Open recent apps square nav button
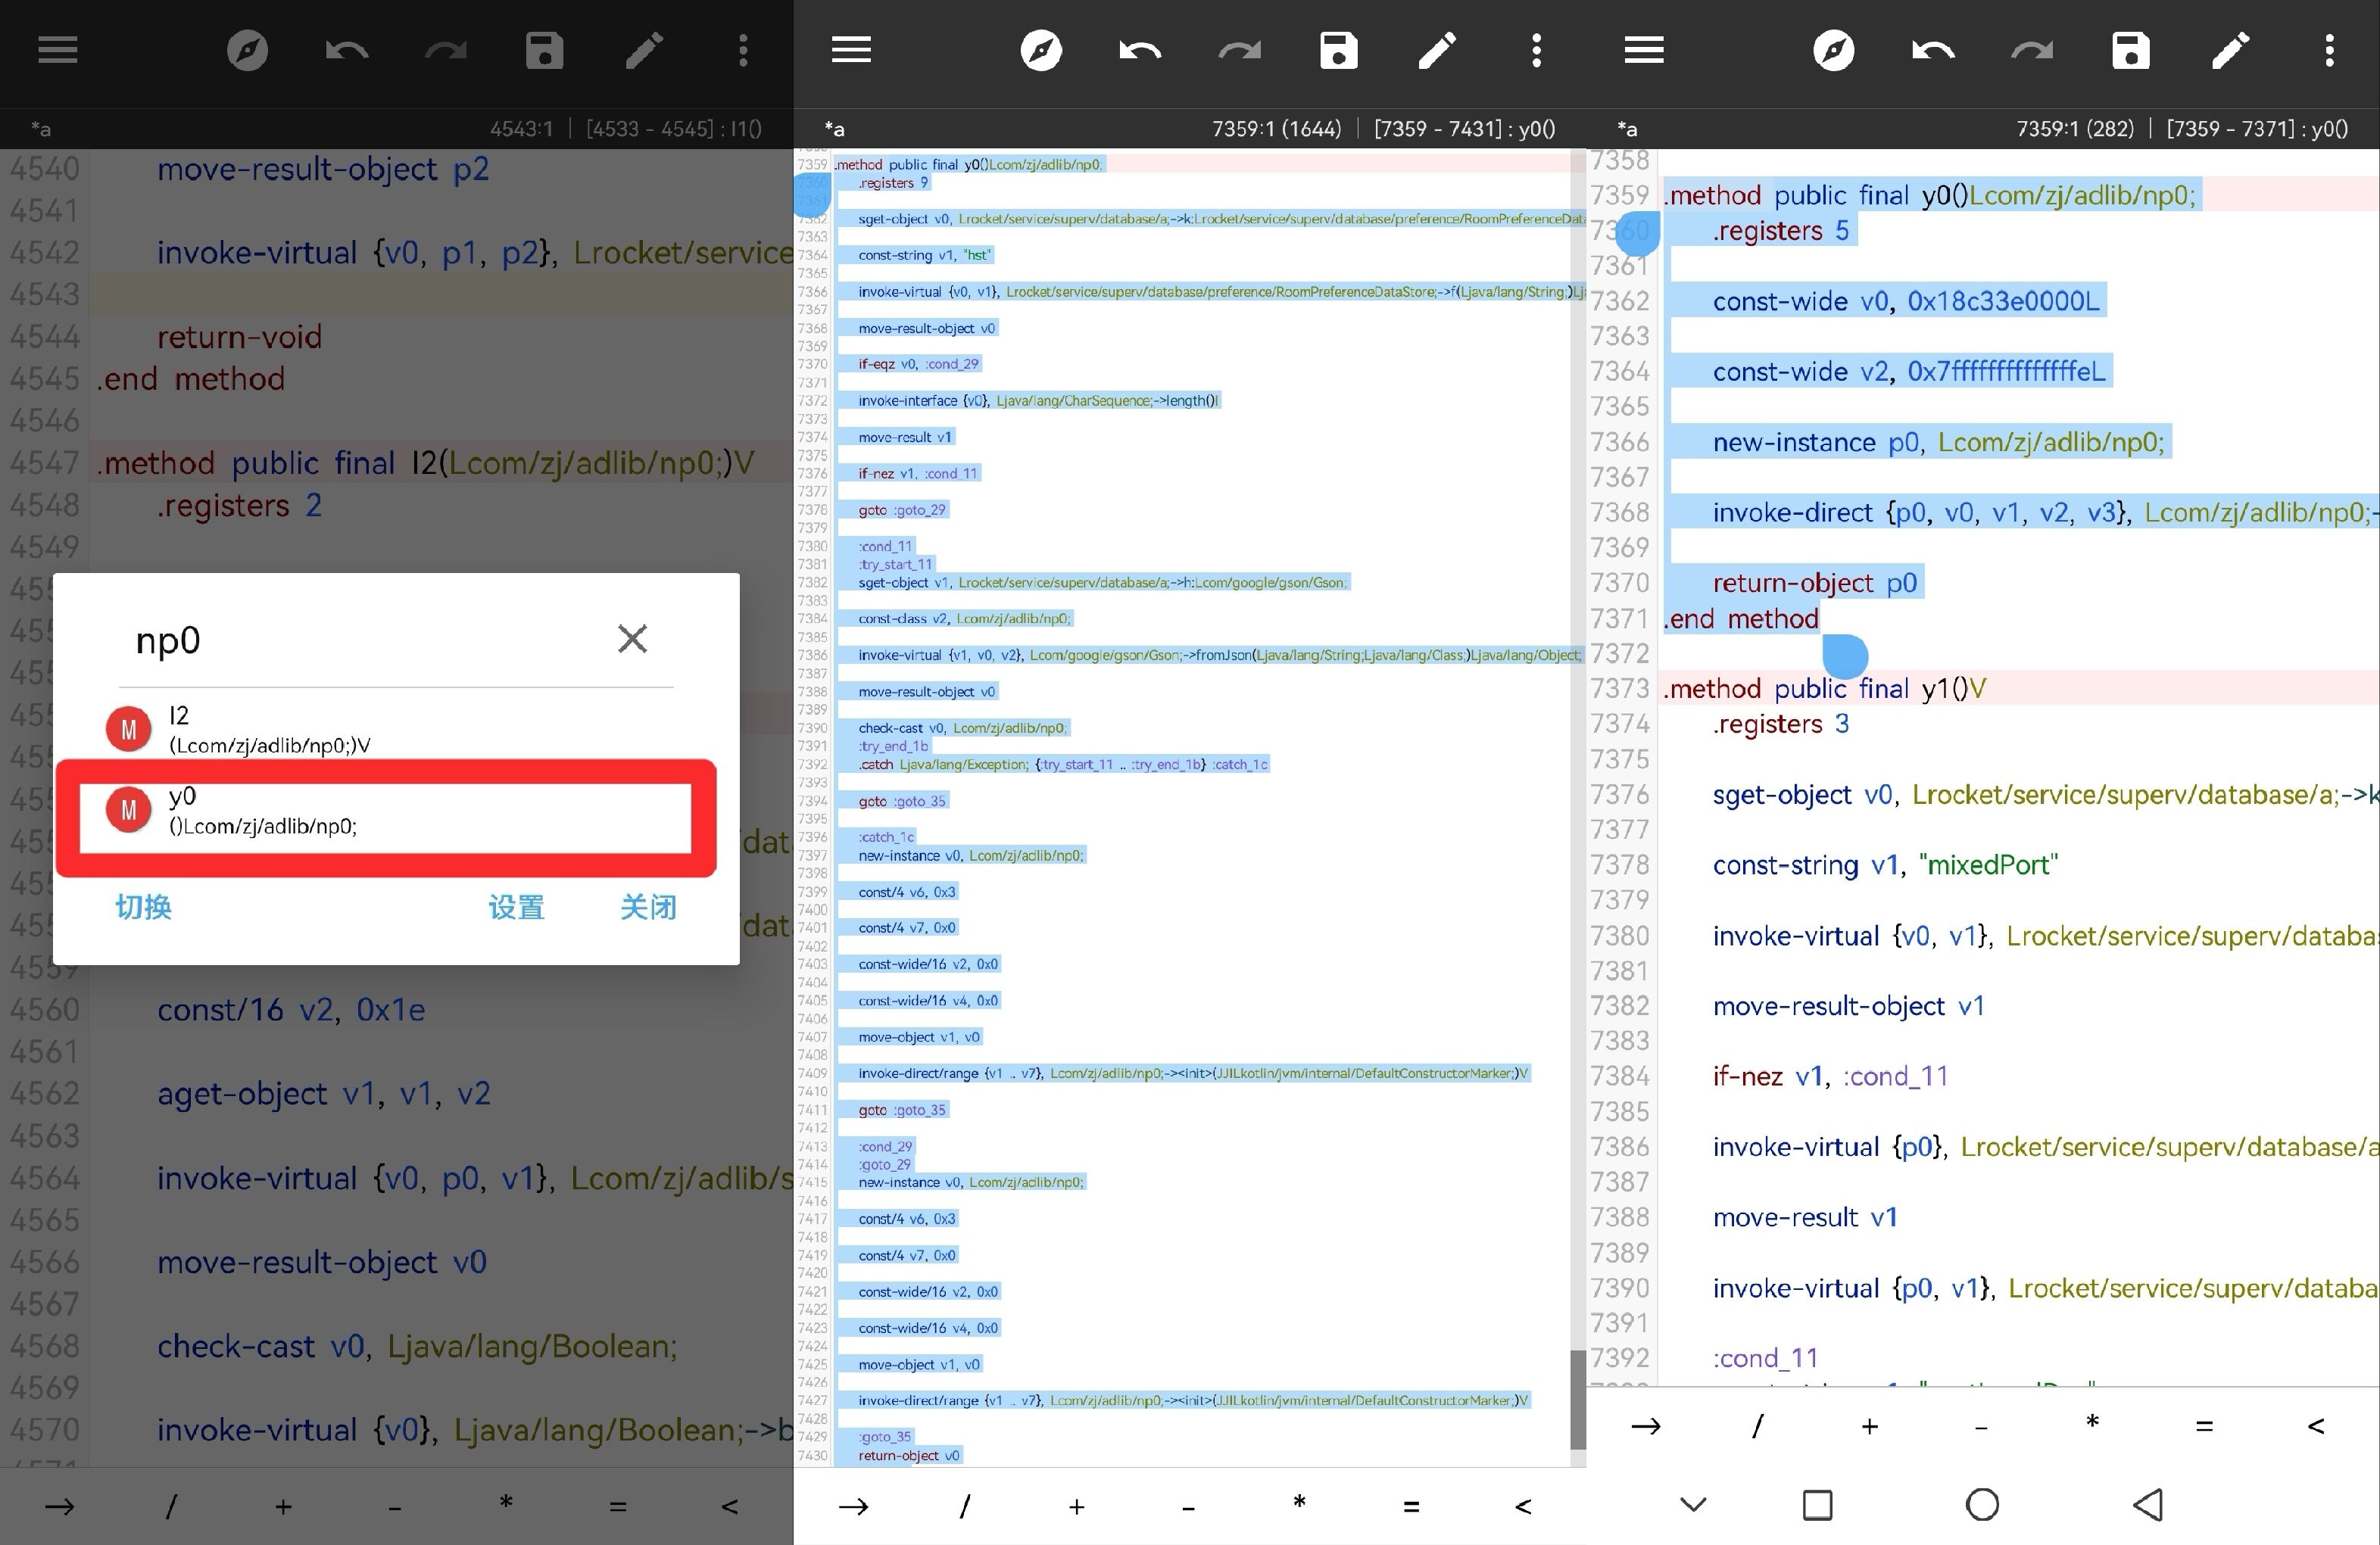The image size is (2380, 1545). tap(1817, 1505)
